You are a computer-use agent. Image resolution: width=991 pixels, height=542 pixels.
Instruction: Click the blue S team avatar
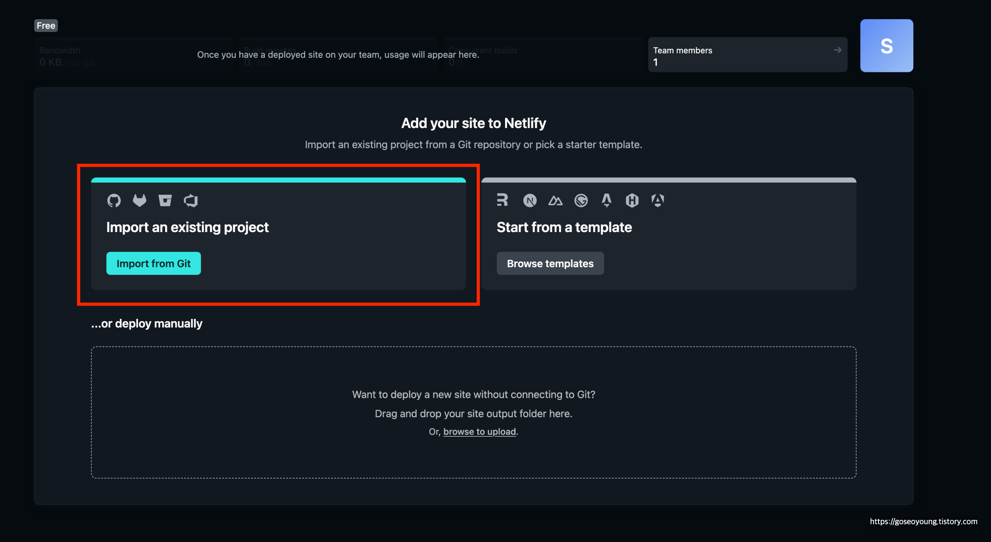[x=886, y=46]
